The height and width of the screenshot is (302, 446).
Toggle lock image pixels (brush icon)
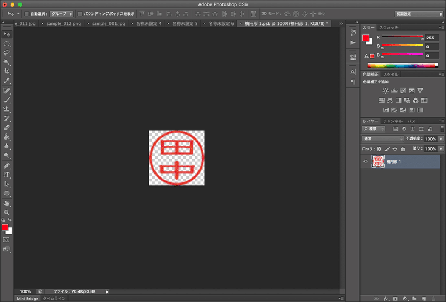pos(387,148)
